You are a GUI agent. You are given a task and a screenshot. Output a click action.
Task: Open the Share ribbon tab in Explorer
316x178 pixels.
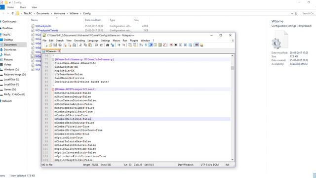point(23,7)
